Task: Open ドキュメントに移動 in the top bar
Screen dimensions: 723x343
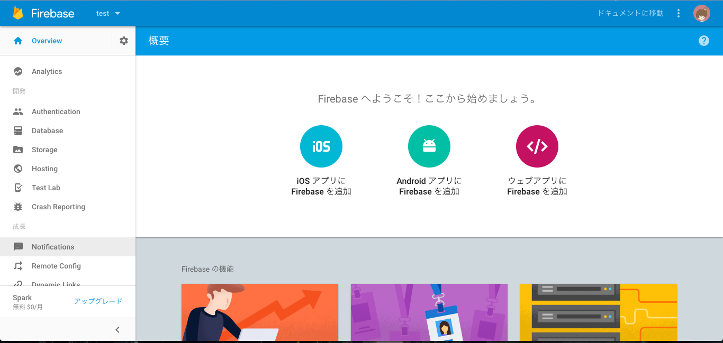Action: (x=630, y=13)
